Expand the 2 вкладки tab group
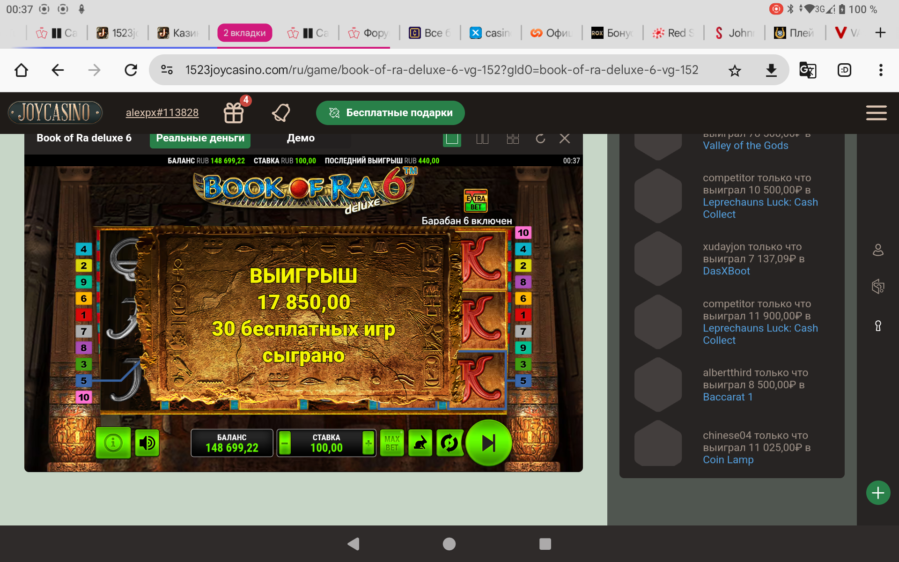 click(244, 33)
